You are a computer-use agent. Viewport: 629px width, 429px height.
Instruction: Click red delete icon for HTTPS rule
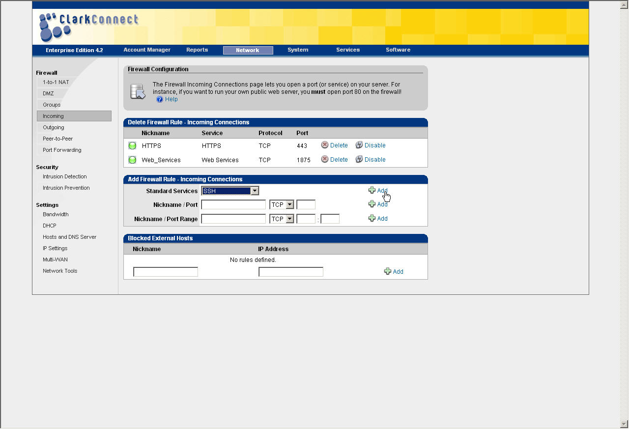(325, 145)
